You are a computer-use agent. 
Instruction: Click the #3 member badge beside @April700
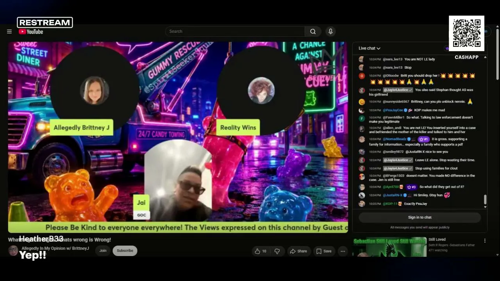411,187
